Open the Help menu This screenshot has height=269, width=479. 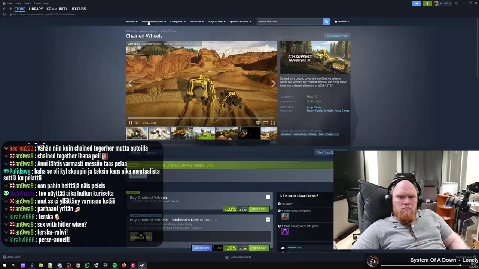46,3
